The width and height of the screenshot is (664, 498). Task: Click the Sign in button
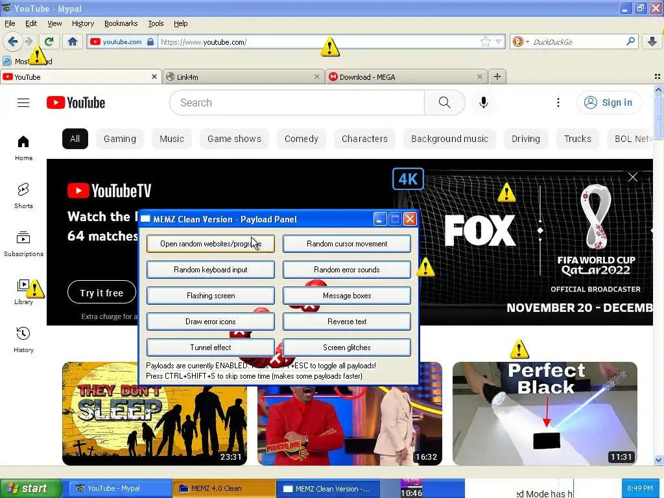tap(609, 102)
